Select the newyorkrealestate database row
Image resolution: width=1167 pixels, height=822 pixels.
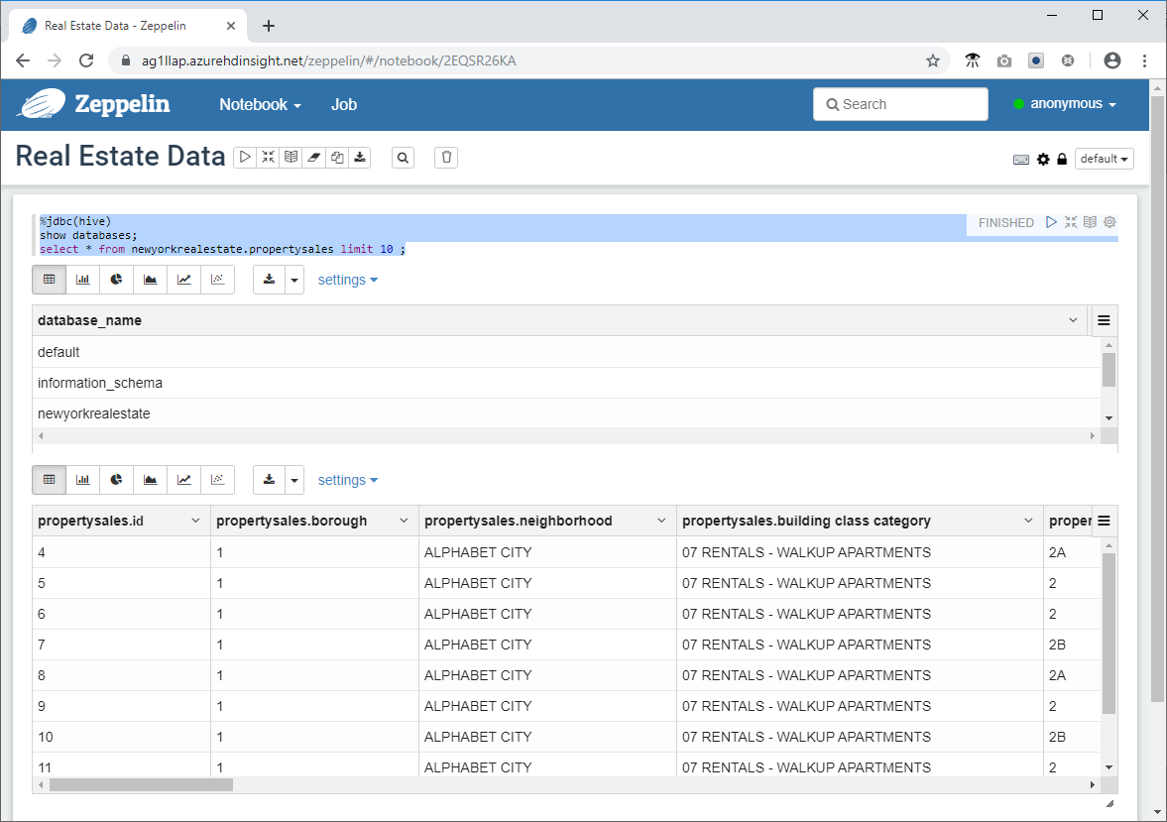566,413
